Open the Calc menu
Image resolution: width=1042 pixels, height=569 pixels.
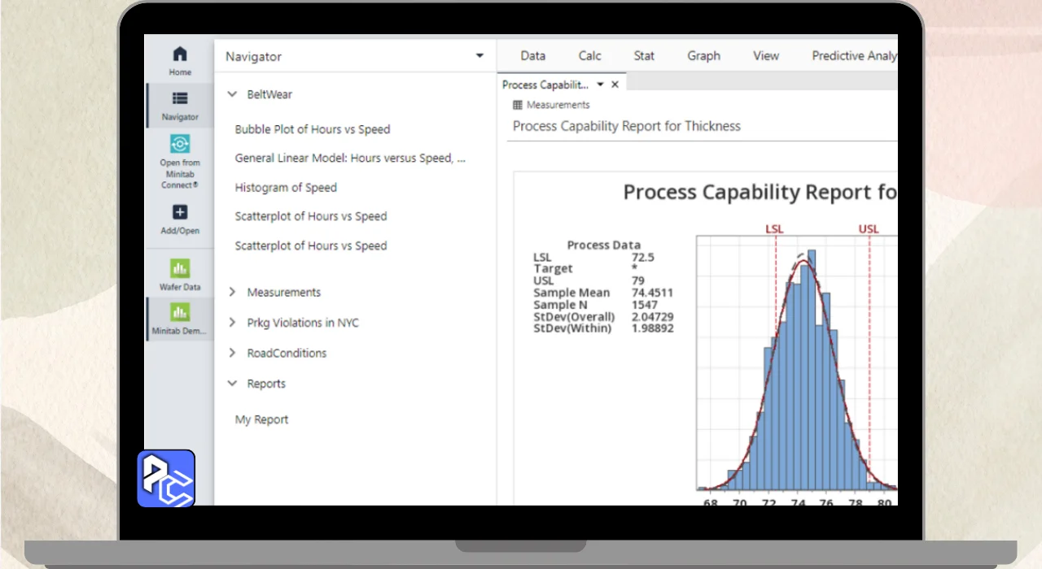[x=590, y=56]
